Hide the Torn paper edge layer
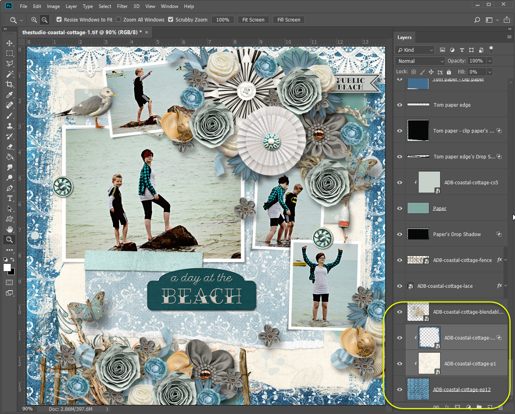Image resolution: width=515 pixels, height=414 pixels. pyautogui.click(x=400, y=105)
